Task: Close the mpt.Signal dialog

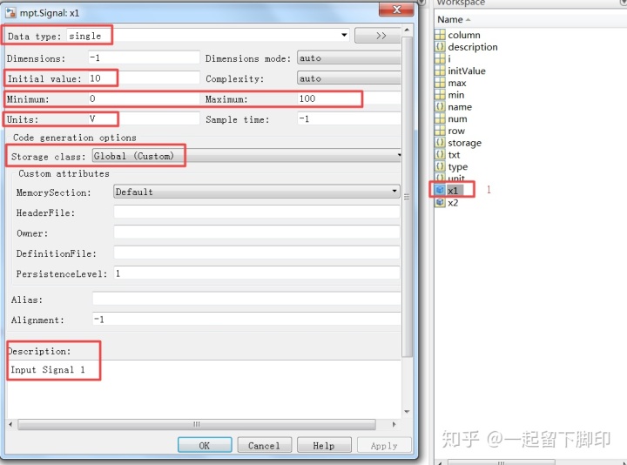Action: click(396, 10)
